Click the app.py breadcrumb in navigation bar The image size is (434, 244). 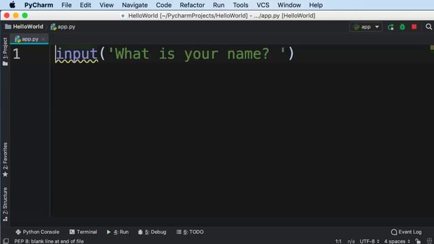[63, 27]
